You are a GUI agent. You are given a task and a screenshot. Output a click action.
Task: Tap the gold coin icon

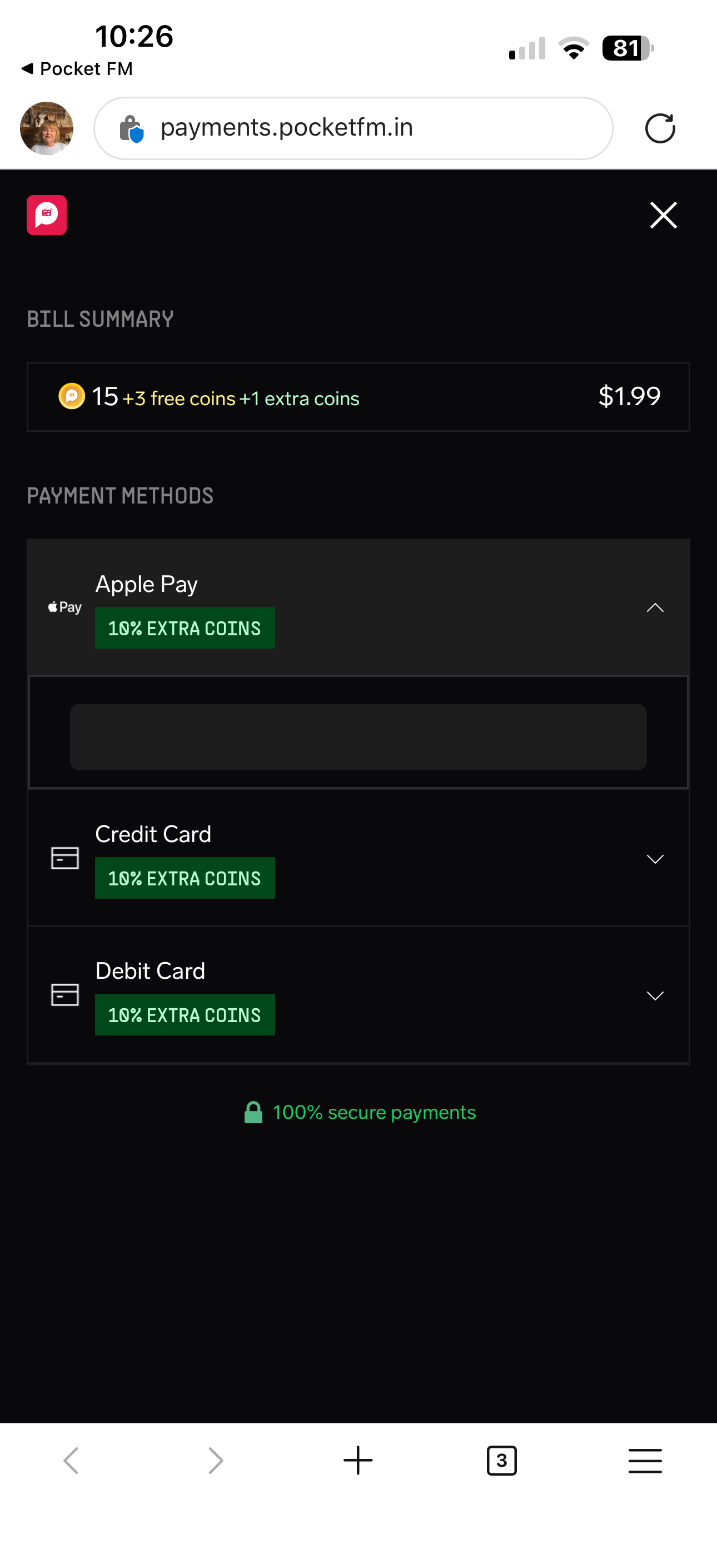(72, 396)
